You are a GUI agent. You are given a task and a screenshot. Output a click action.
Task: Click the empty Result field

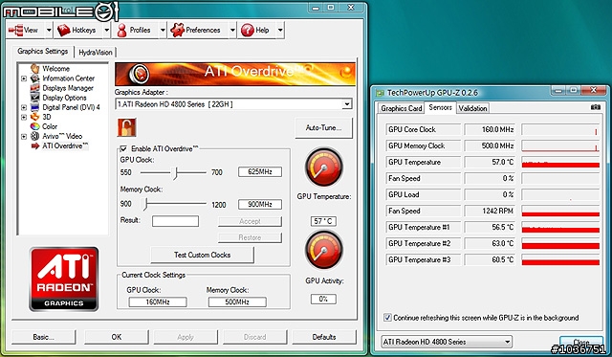tap(175, 221)
